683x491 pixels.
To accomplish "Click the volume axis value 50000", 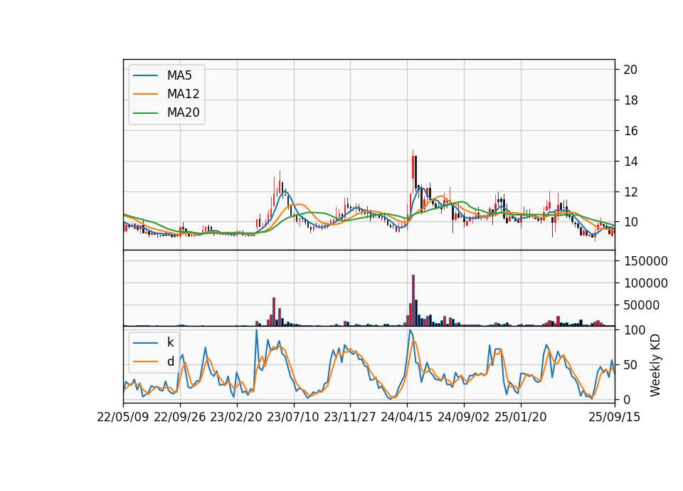I will click(x=641, y=305).
